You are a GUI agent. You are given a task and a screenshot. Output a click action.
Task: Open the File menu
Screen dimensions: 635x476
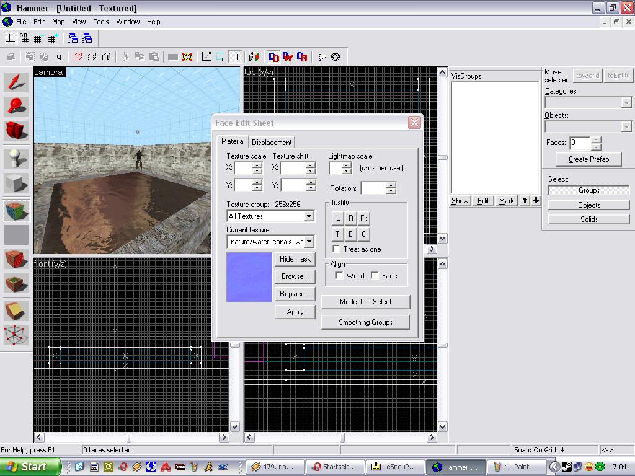[x=21, y=22]
